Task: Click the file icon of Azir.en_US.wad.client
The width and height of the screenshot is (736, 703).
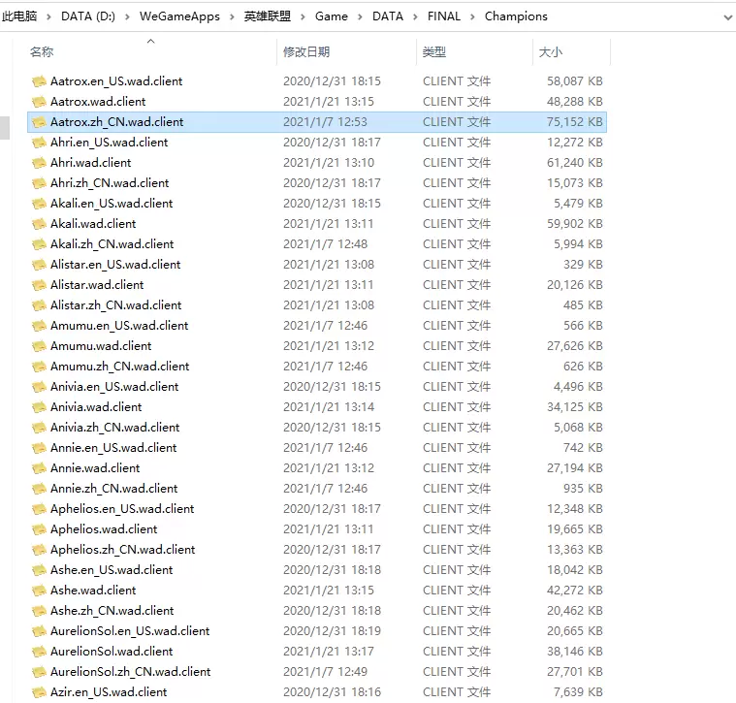Action: [39, 692]
